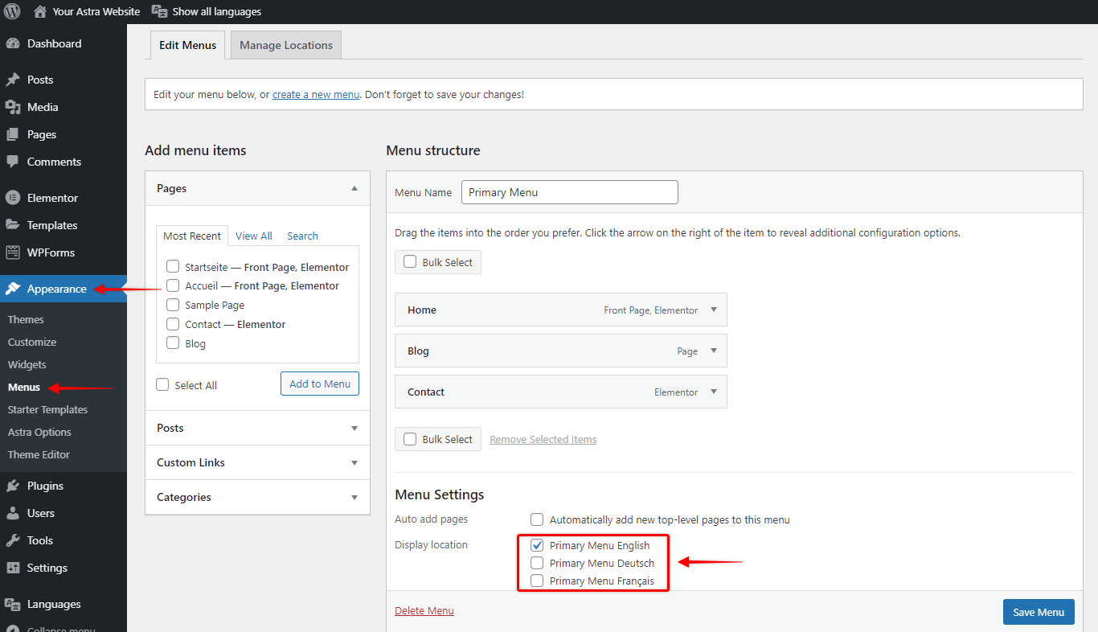
Task: Open the create a new menu link
Action: 315,94
